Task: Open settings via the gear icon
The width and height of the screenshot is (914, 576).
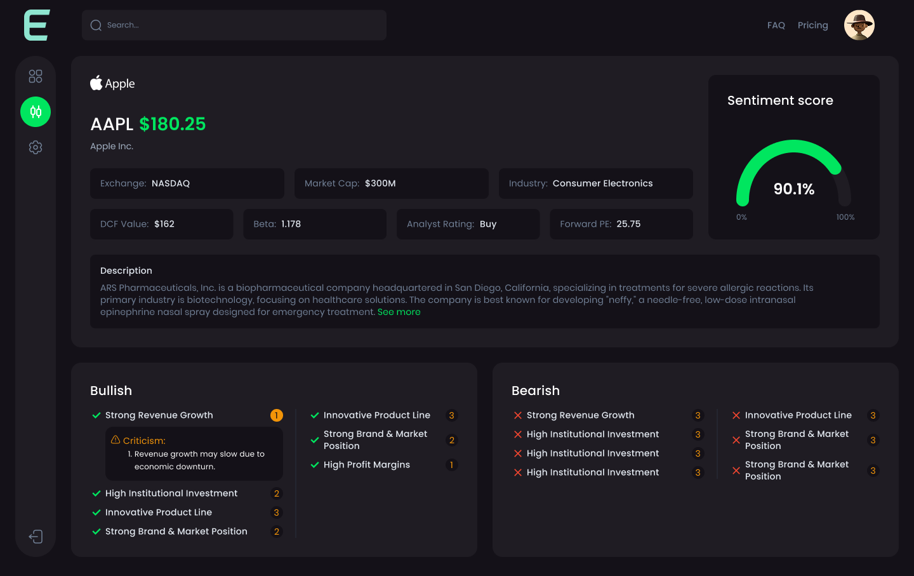Action: [x=36, y=147]
